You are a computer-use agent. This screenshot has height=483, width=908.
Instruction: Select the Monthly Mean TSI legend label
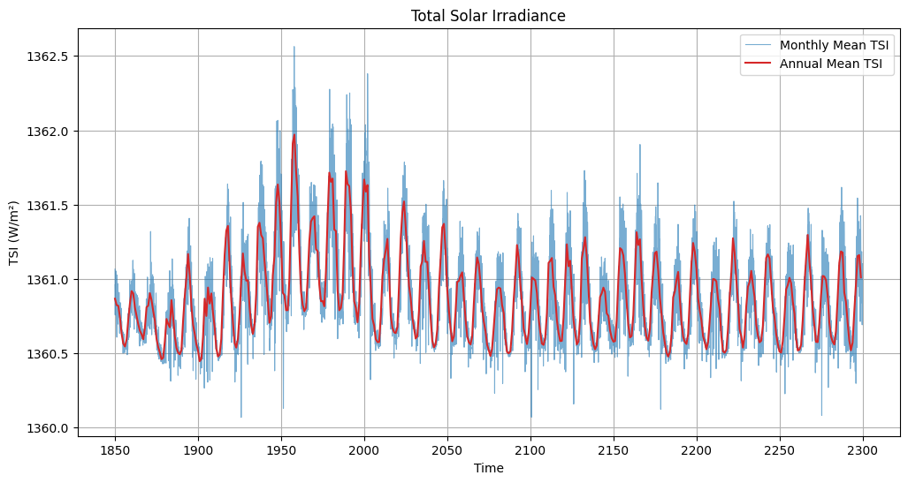pos(835,46)
